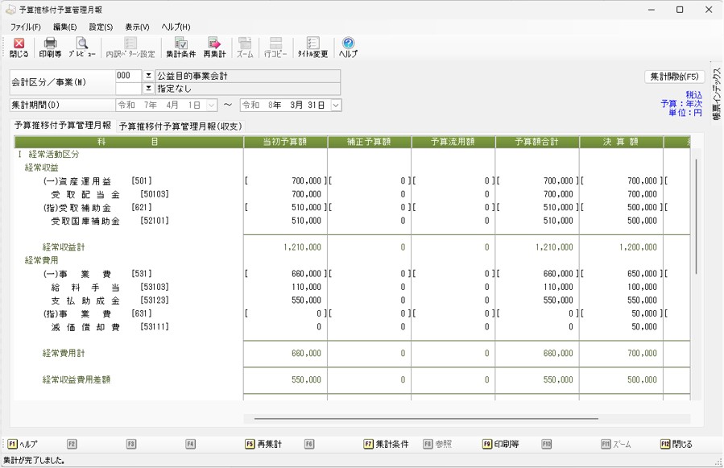The height and width of the screenshot is (468, 724).
Task: Expand the 会計区分 code 000 dropdown
Action: [x=148, y=76]
